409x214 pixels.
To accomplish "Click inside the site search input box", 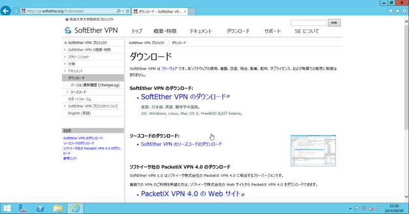I will pyautogui.click(x=309, y=23).
